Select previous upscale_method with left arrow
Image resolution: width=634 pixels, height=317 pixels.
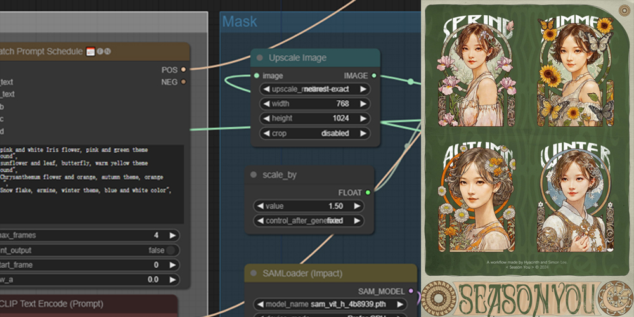[x=266, y=89]
